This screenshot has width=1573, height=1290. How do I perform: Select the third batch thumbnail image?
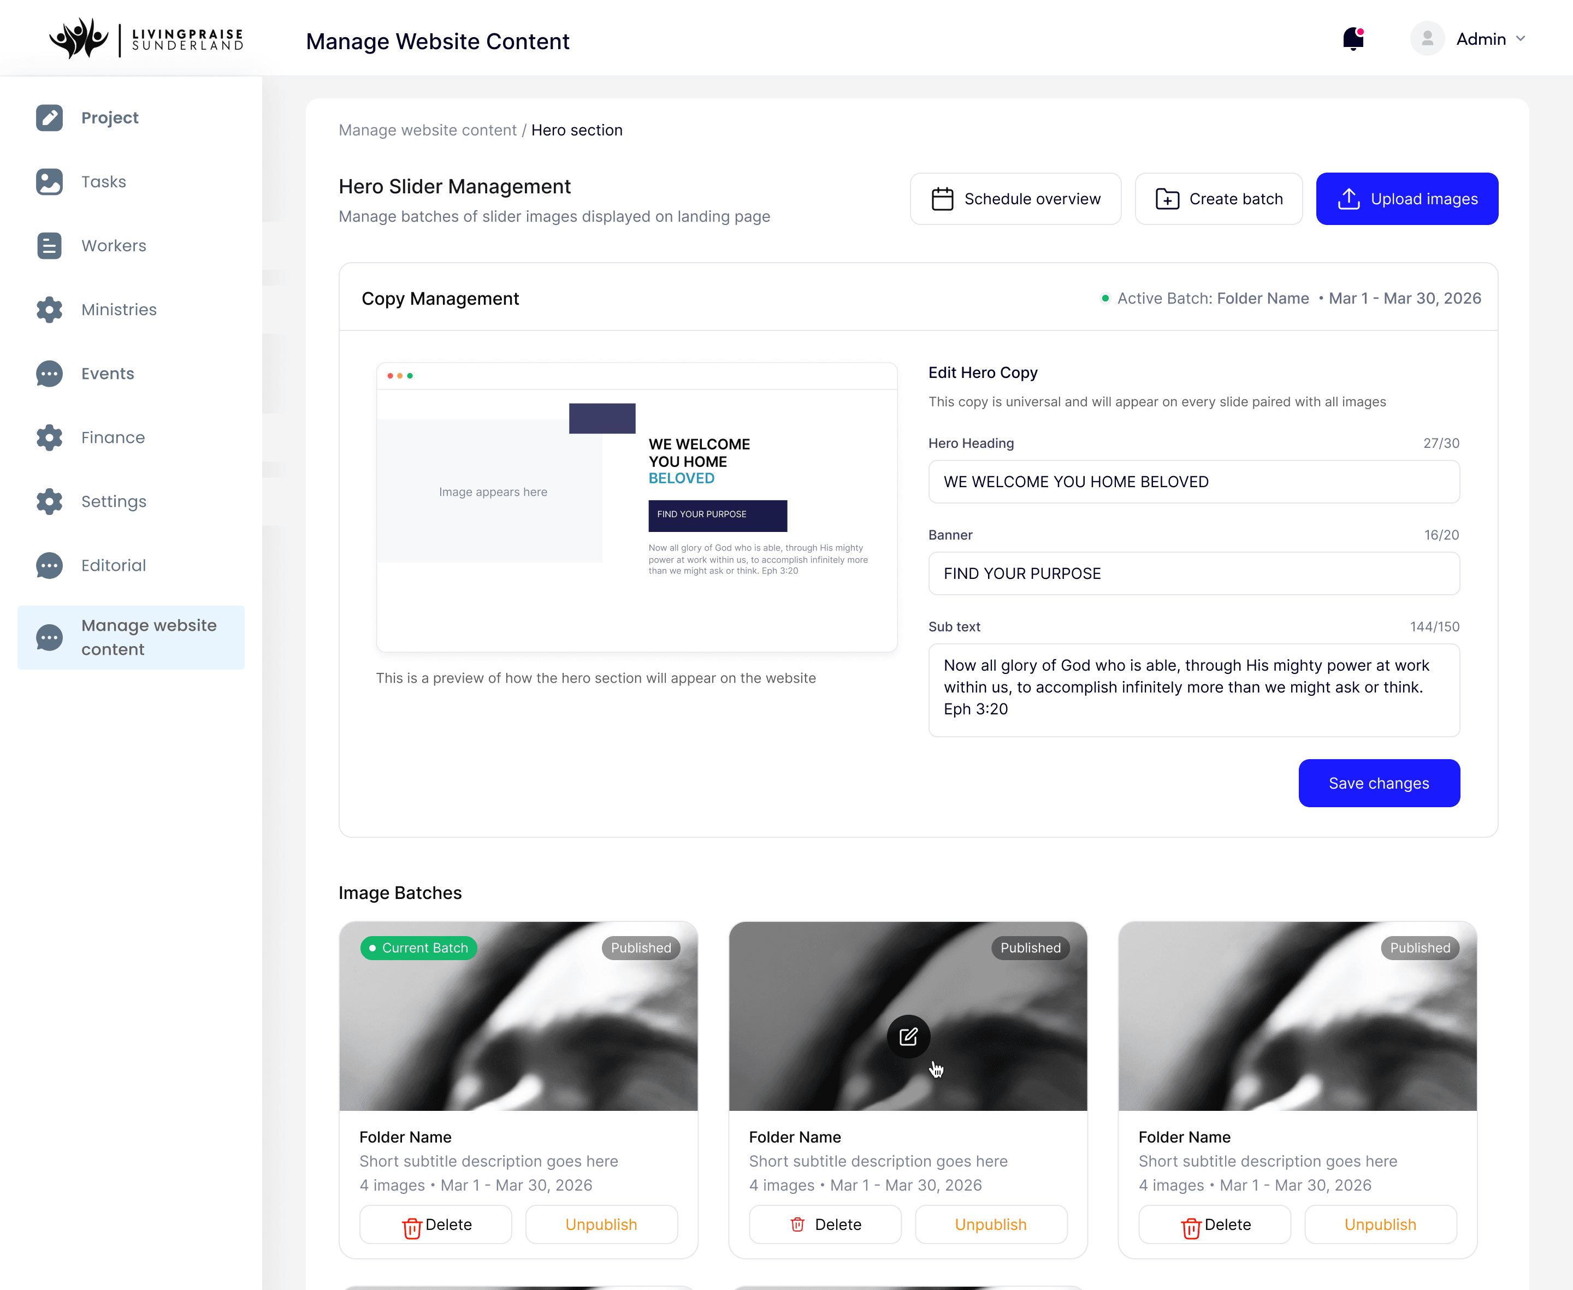pyautogui.click(x=1297, y=1033)
